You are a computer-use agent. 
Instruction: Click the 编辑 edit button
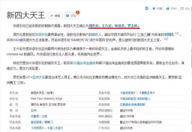(55, 16)
